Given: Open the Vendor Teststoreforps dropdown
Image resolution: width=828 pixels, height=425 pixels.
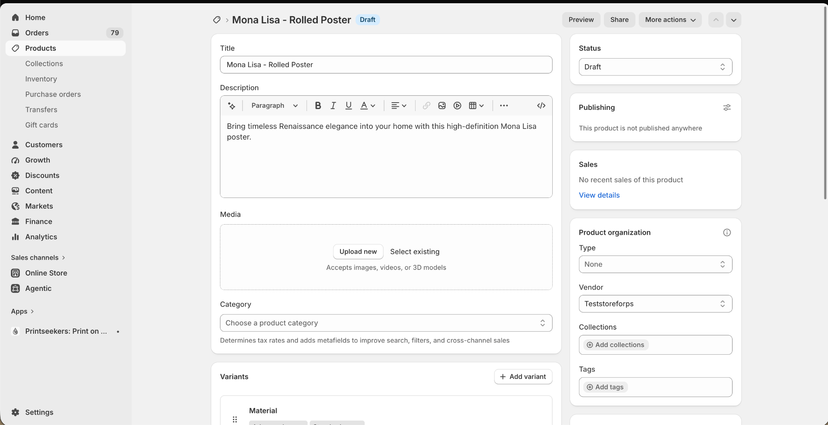Looking at the screenshot, I should point(655,304).
